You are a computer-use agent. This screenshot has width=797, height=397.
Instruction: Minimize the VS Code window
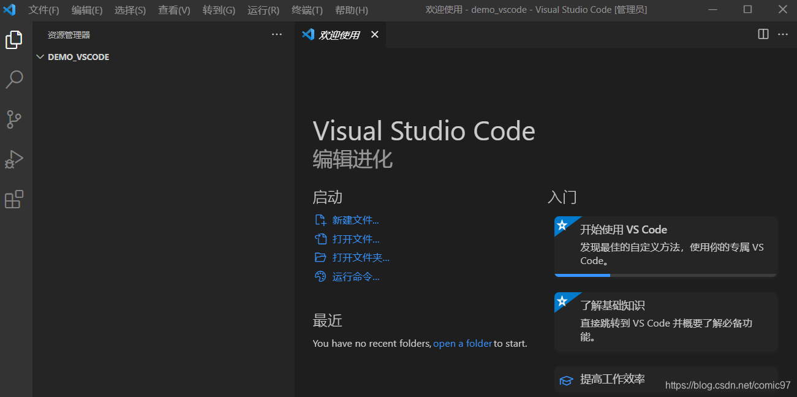click(712, 9)
